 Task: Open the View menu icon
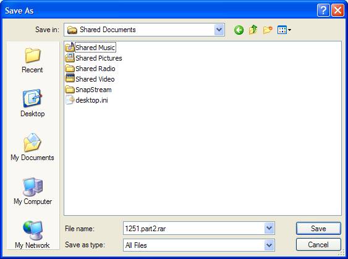(x=284, y=30)
